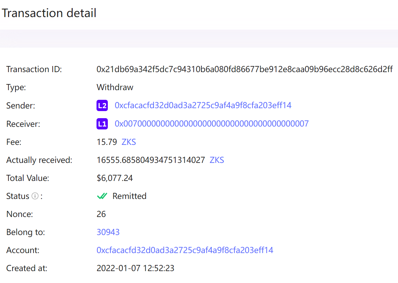The image size is (398, 283).
Task: Open the Account address link
Action: pyautogui.click(x=185, y=250)
